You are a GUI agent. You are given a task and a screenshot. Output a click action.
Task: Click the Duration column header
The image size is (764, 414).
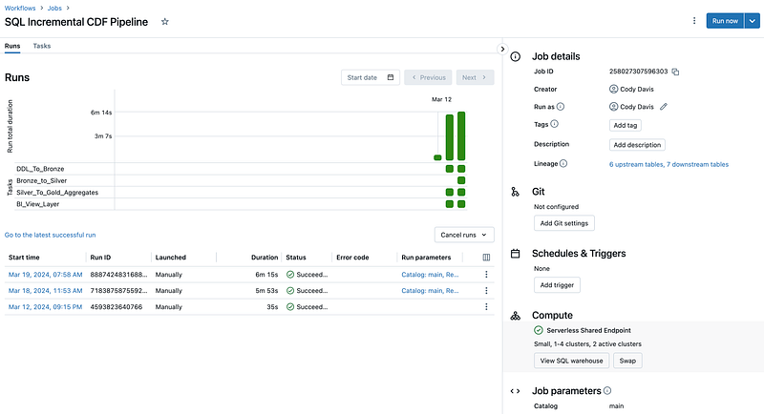click(x=265, y=258)
